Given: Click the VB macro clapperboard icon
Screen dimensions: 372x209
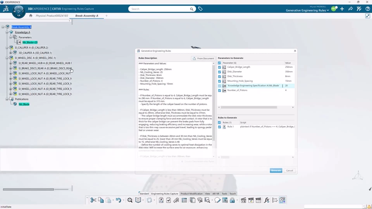Looking at the screenshot, I should 243,200.
